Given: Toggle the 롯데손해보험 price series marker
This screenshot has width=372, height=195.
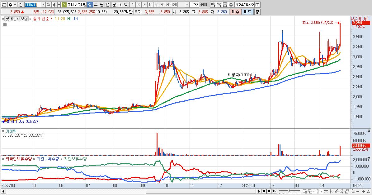Looking at the screenshot, I should click(x=3, y=19).
